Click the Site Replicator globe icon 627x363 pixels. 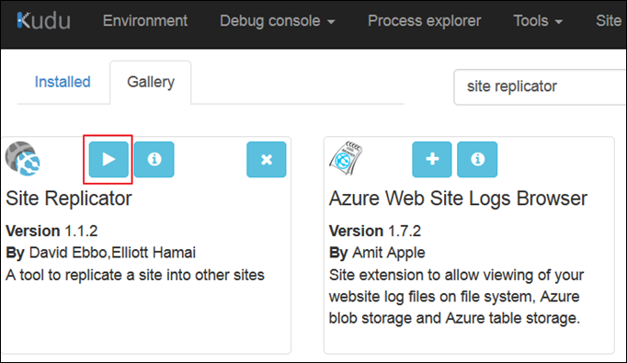pos(23,159)
